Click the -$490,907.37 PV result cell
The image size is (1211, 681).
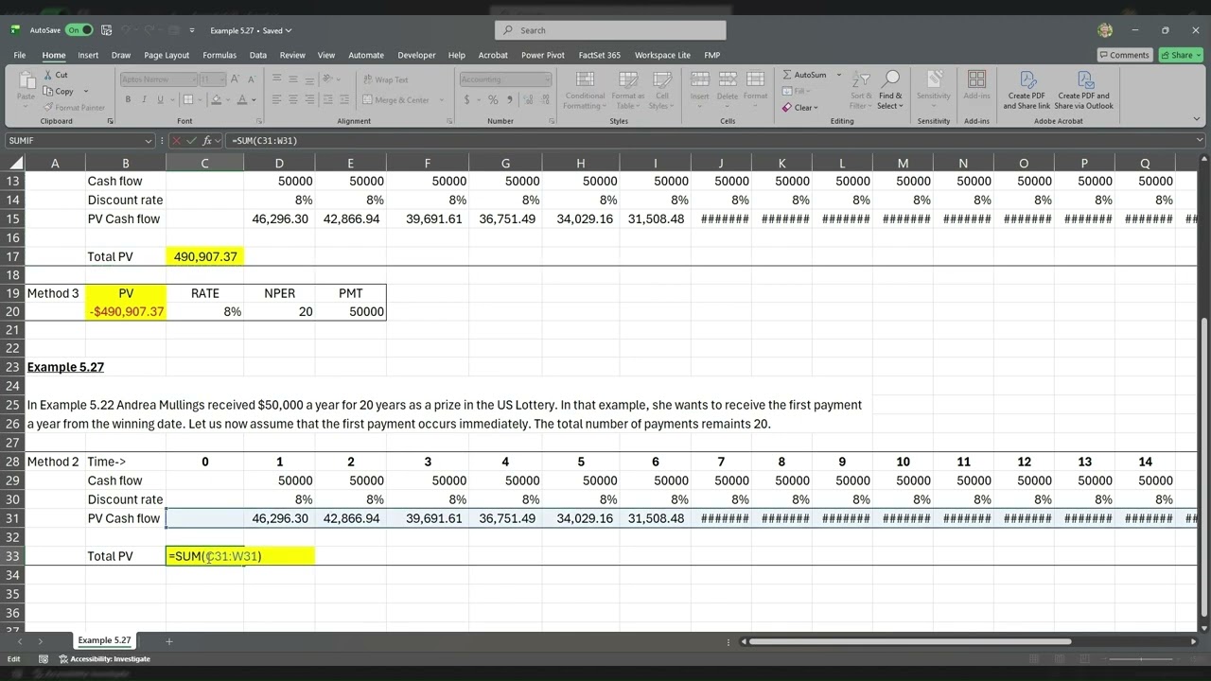[x=126, y=311]
